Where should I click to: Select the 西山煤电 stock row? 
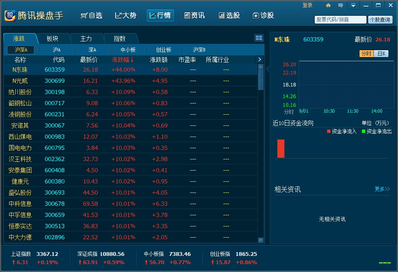(131, 136)
